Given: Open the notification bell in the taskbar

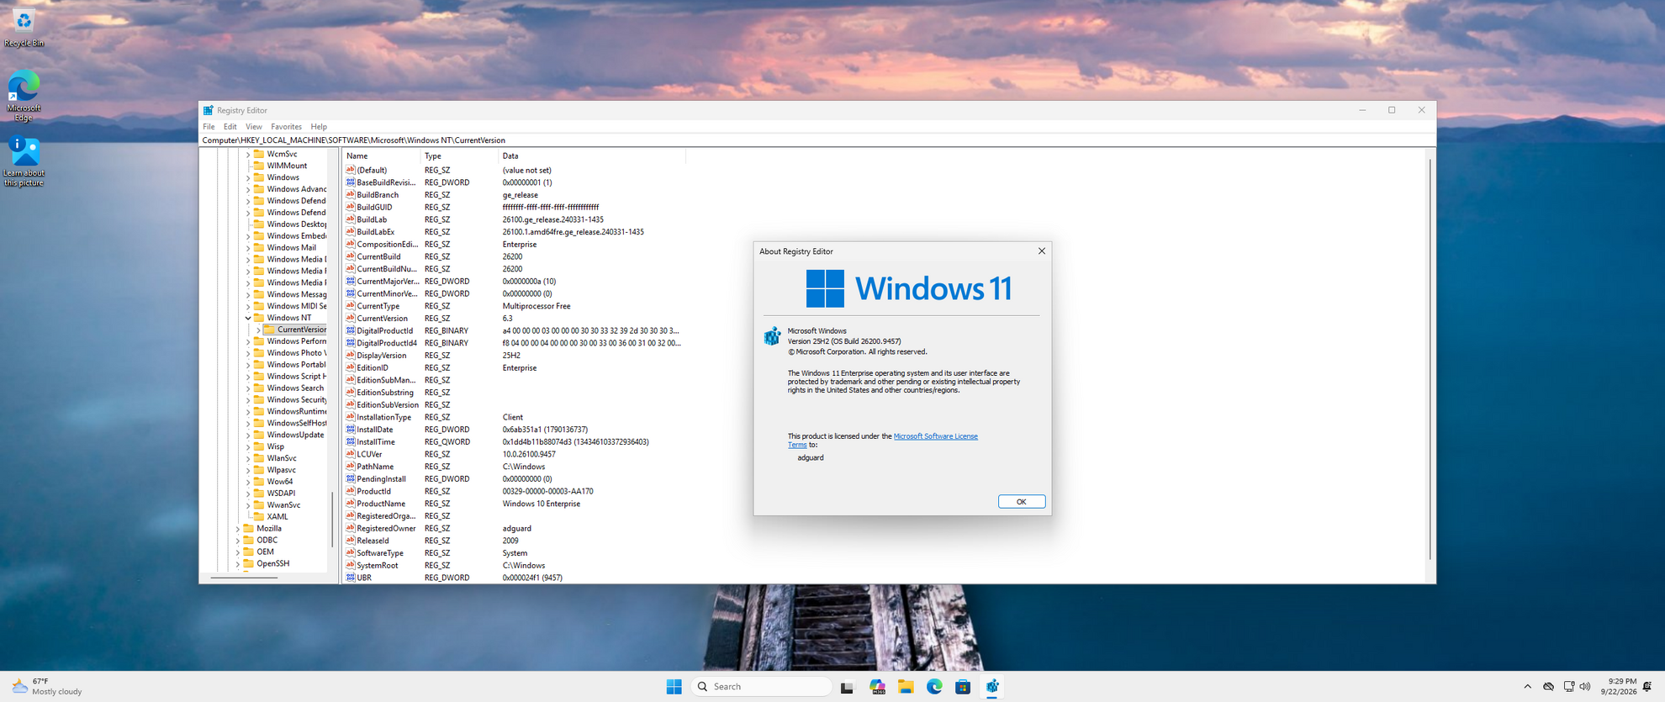Looking at the screenshot, I should tap(1647, 687).
